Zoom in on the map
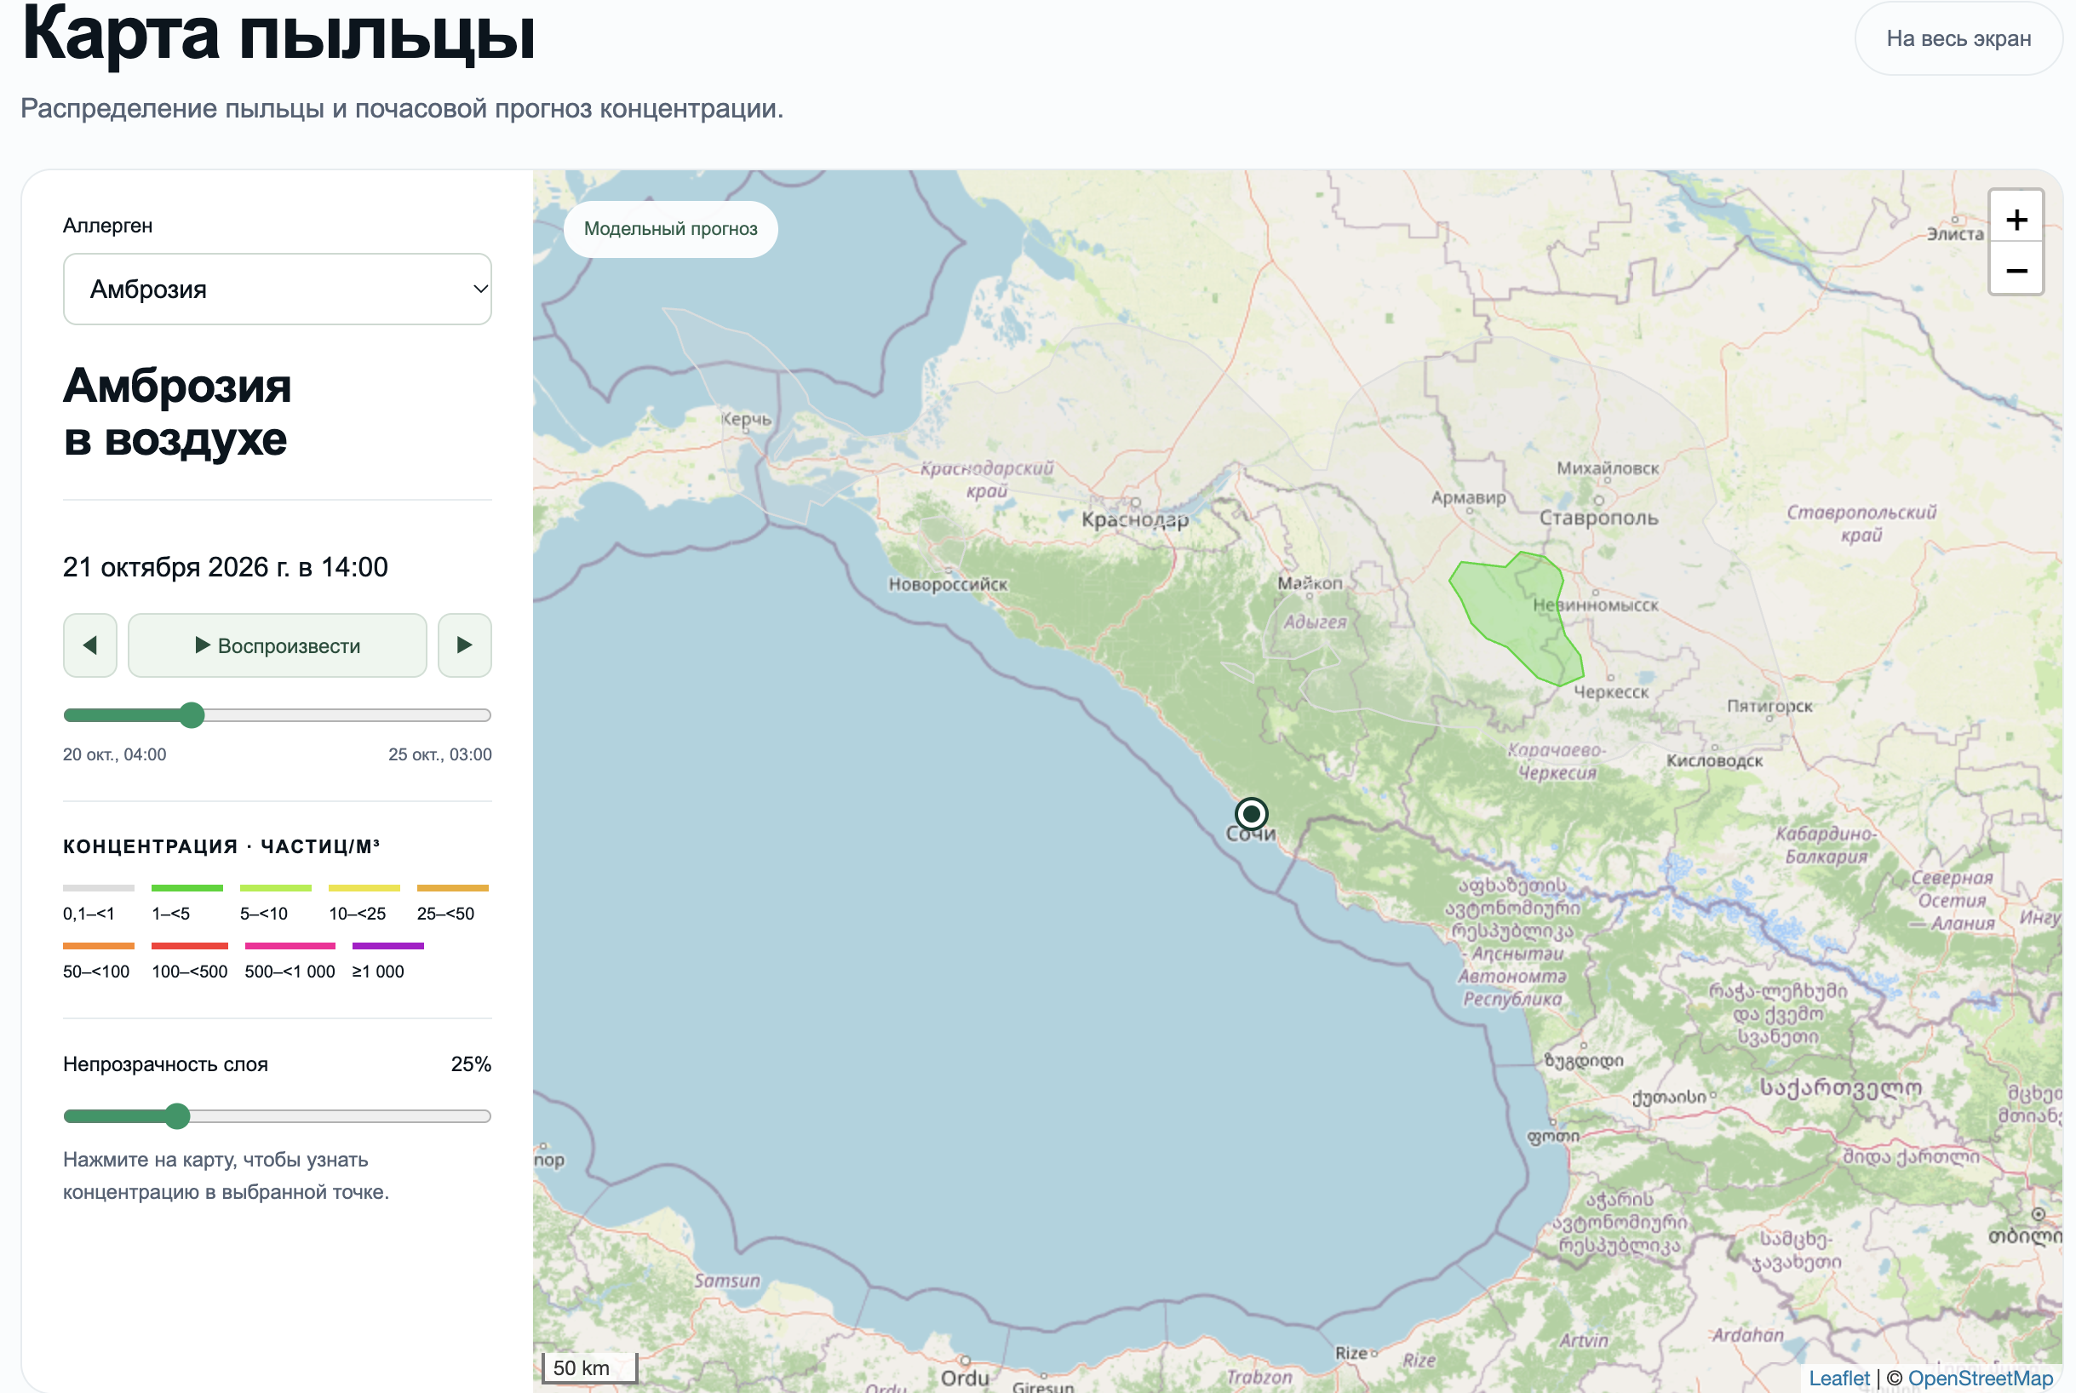Image resolution: width=2076 pixels, height=1393 pixels. [2016, 219]
